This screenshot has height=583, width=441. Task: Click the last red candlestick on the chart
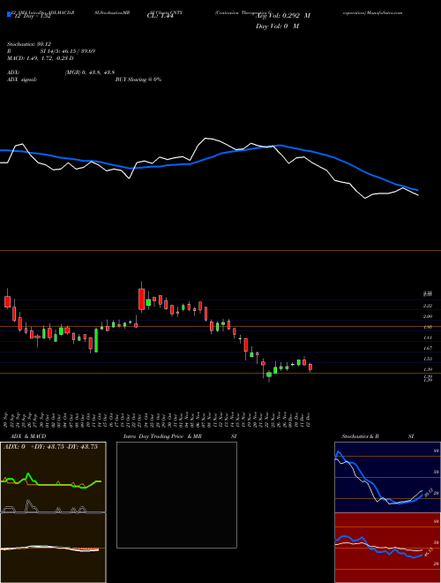point(310,367)
